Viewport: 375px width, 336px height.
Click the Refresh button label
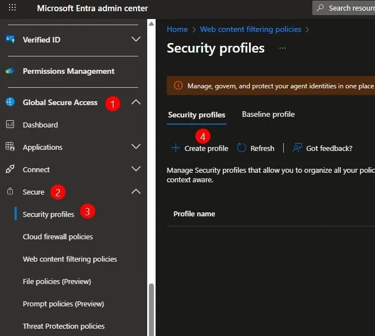pos(262,148)
